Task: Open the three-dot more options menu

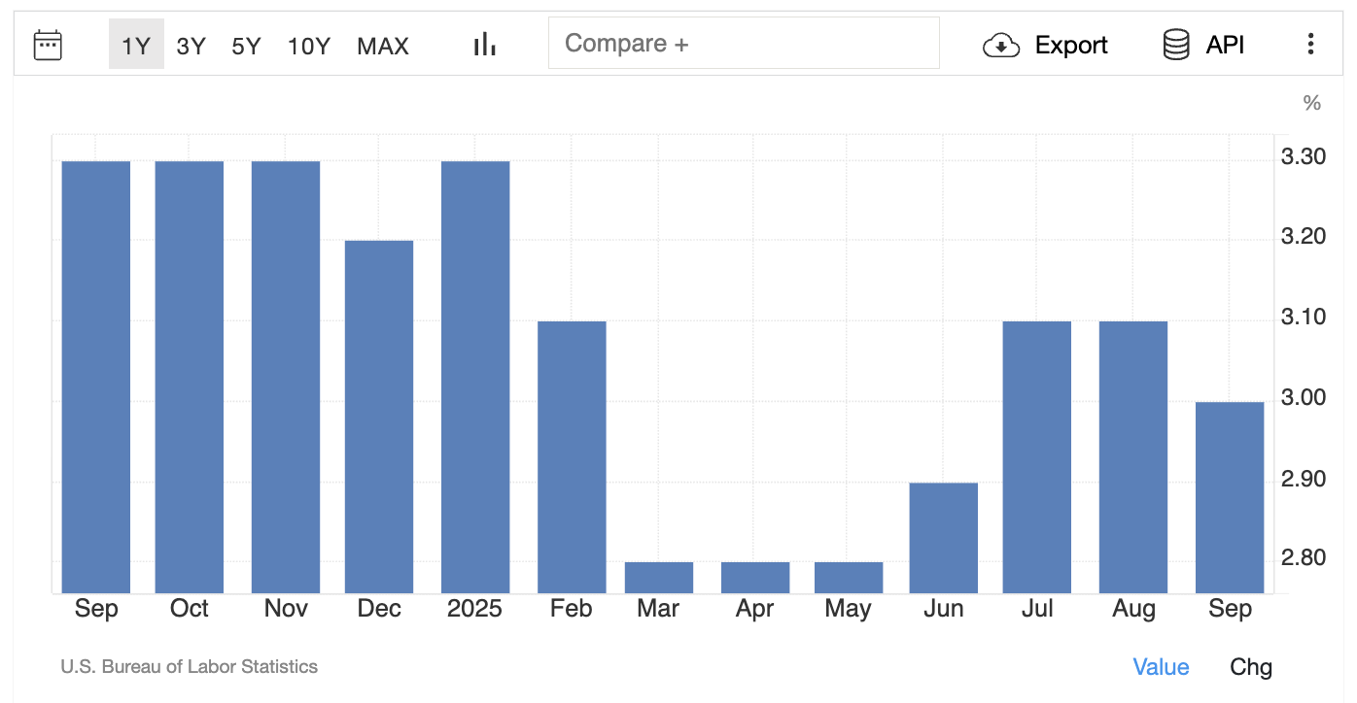Action: click(1310, 44)
